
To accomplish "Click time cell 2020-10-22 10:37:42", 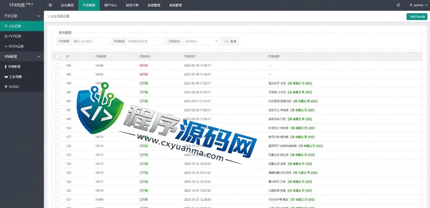I will tap(197, 173).
